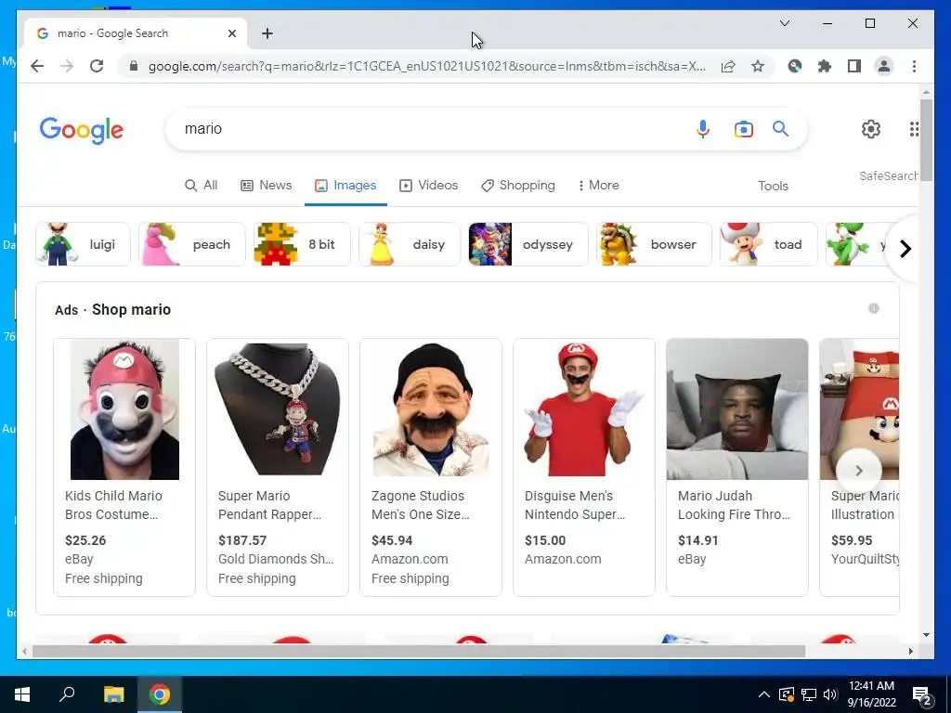Open the tab search dropdown arrow
The height and width of the screenshot is (713, 951).
point(784,23)
